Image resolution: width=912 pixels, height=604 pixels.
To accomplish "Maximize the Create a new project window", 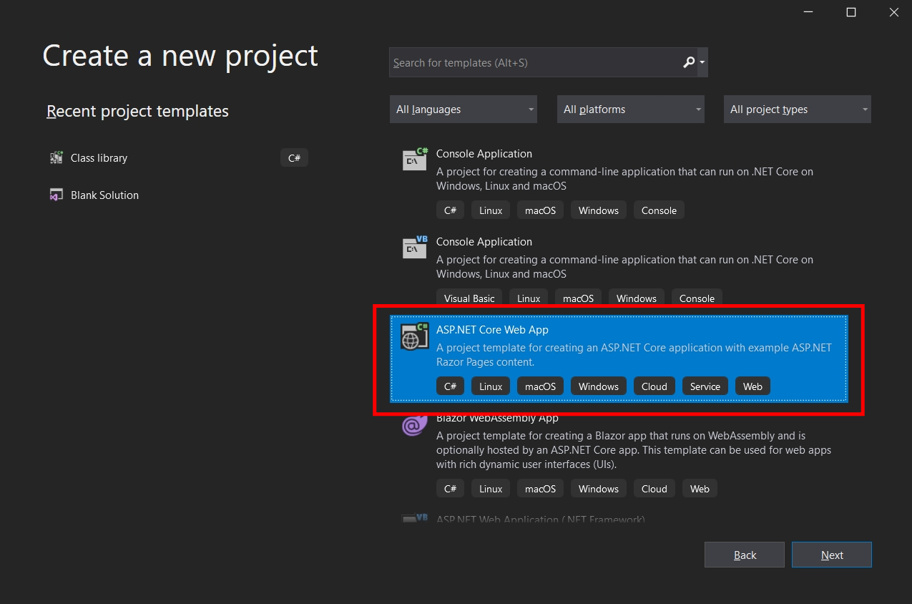I will (x=851, y=12).
